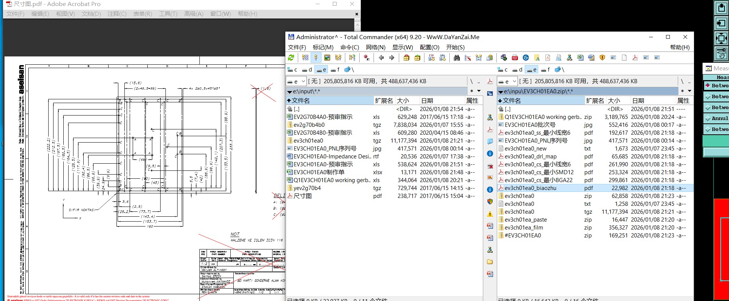The image size is (729, 301).
Task: Select the first 'Betwe' measure radio option
Action: [x=708, y=86]
